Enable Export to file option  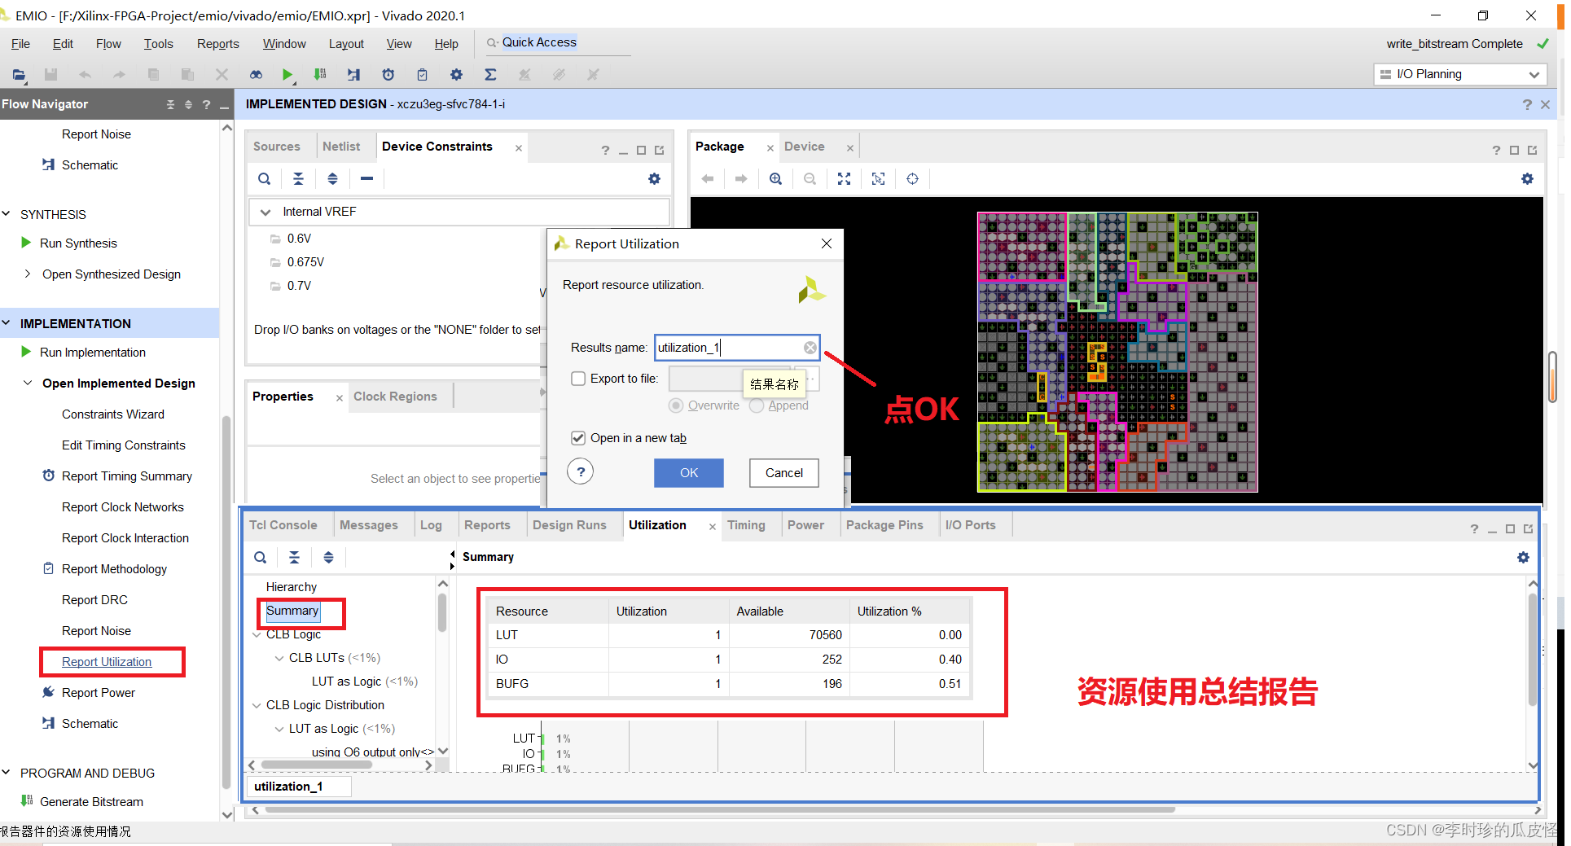578,378
